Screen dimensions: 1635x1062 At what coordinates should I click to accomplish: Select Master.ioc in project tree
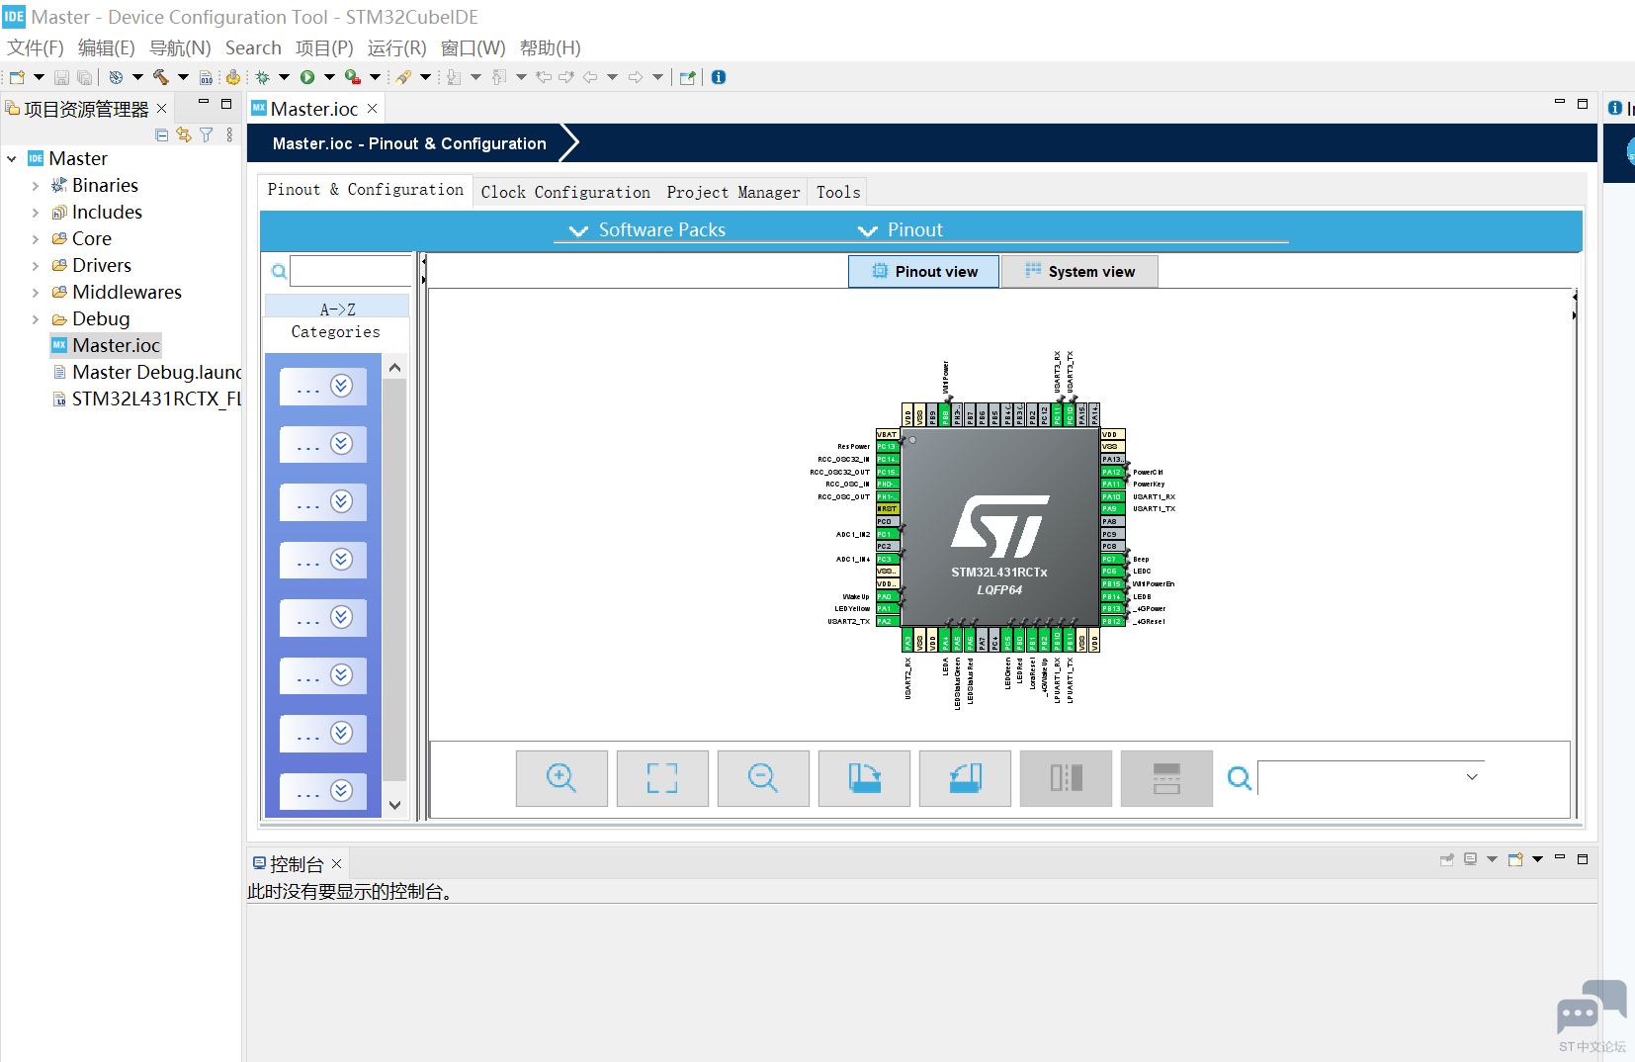(x=106, y=346)
